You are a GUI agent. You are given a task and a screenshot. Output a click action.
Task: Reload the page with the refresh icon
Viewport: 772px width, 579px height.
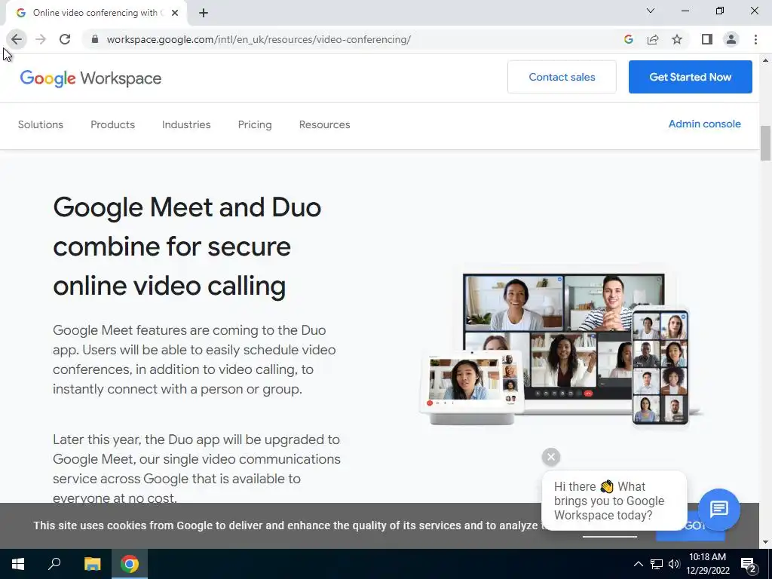65,39
